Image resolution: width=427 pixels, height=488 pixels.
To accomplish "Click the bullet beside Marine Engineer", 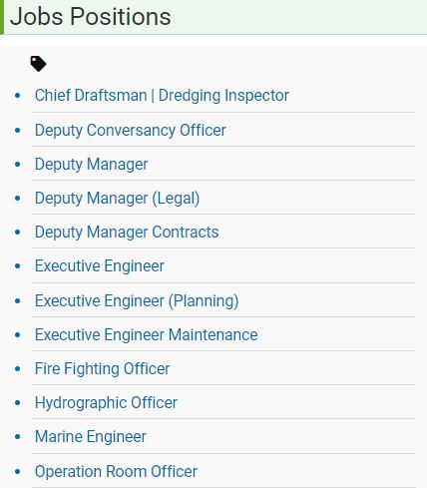I will click(18, 436).
